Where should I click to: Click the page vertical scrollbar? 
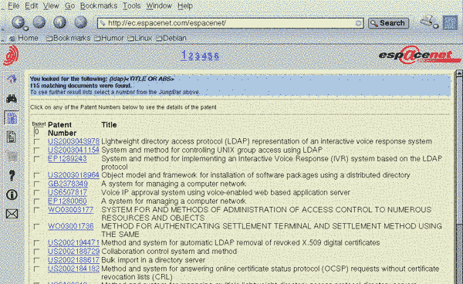459,177
